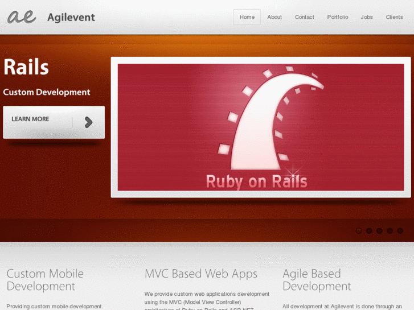Select the third slider dot
Screen dimensions: 414x310
(379, 231)
